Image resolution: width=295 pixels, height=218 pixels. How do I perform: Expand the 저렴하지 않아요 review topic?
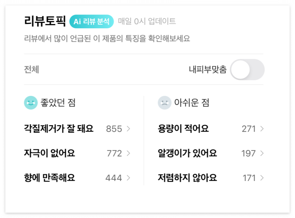(x=262, y=178)
